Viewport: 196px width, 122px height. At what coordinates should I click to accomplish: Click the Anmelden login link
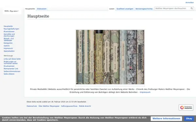[x=189, y=3]
